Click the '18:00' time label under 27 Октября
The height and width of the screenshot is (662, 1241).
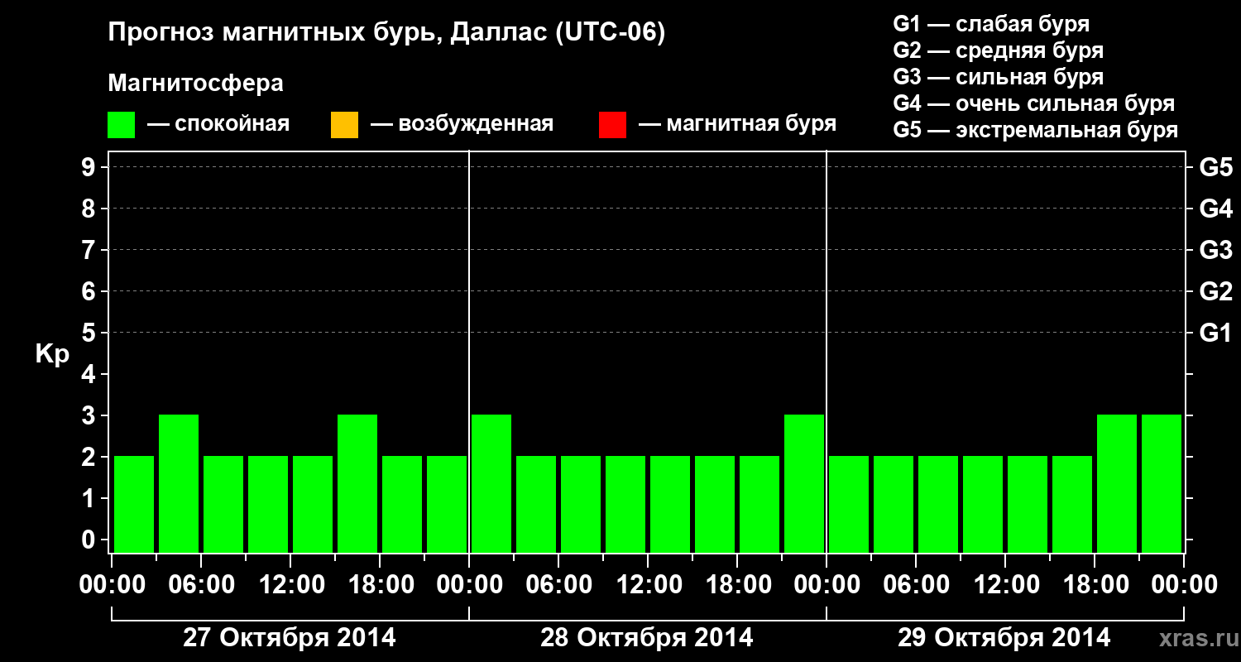[x=380, y=585]
